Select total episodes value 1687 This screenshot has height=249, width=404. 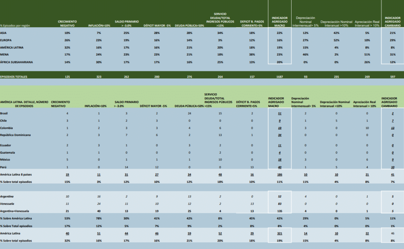click(x=280, y=76)
